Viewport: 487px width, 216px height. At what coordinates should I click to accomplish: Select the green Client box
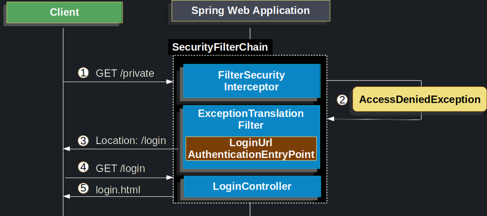(x=64, y=12)
